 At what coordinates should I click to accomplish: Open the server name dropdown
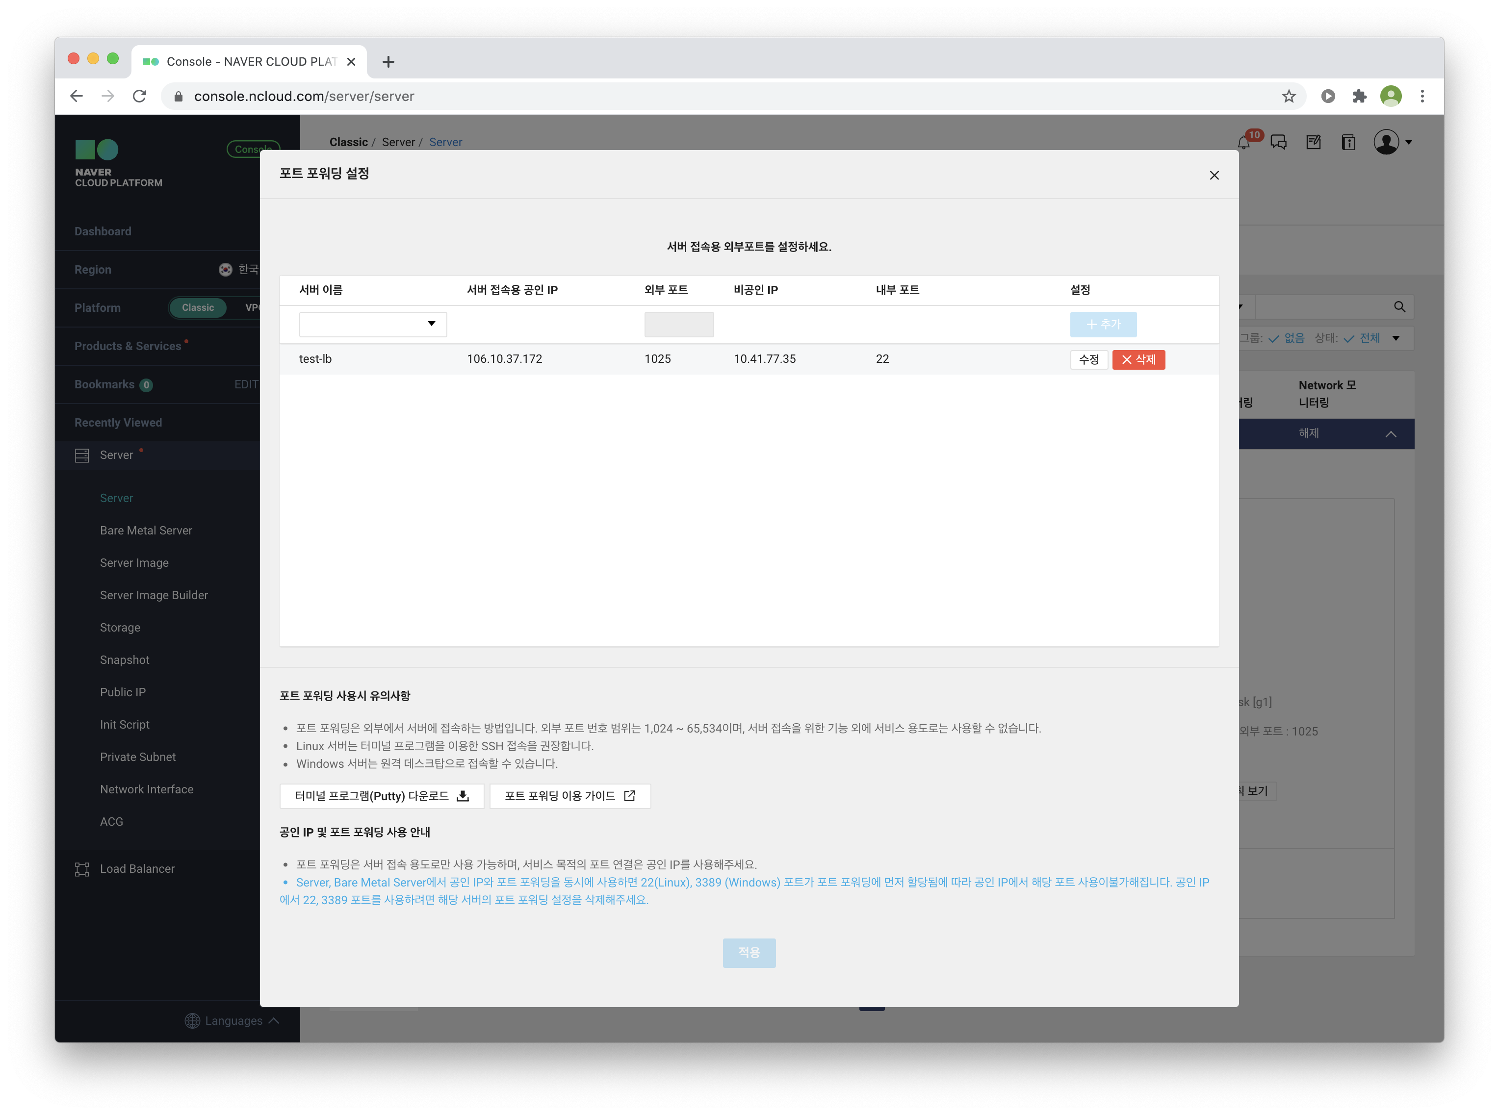(373, 324)
